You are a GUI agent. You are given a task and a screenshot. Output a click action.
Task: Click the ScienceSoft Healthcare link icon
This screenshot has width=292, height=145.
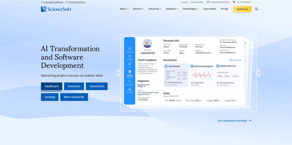[x=42, y=2]
